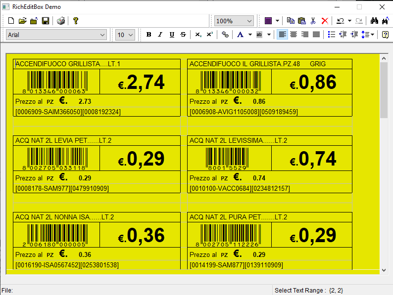Viewport: 393px width, 295px height.
Task: Paste from the clipboard
Action: pyautogui.click(x=302, y=21)
